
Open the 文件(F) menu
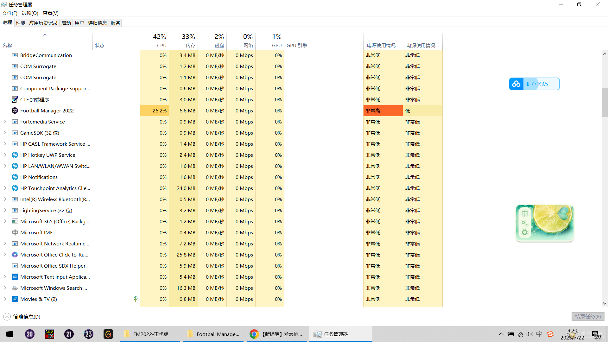(x=10, y=13)
